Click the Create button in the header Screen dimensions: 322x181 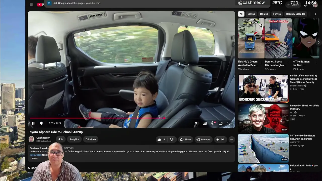coord(293,5)
